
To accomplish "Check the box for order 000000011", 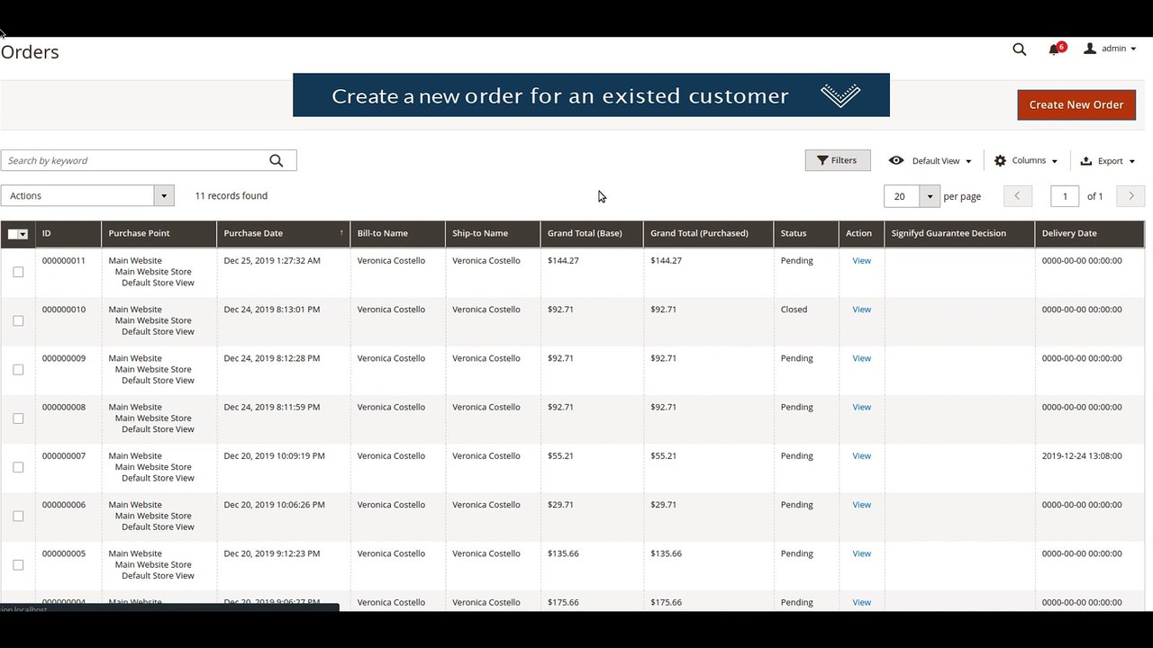I will click(18, 272).
